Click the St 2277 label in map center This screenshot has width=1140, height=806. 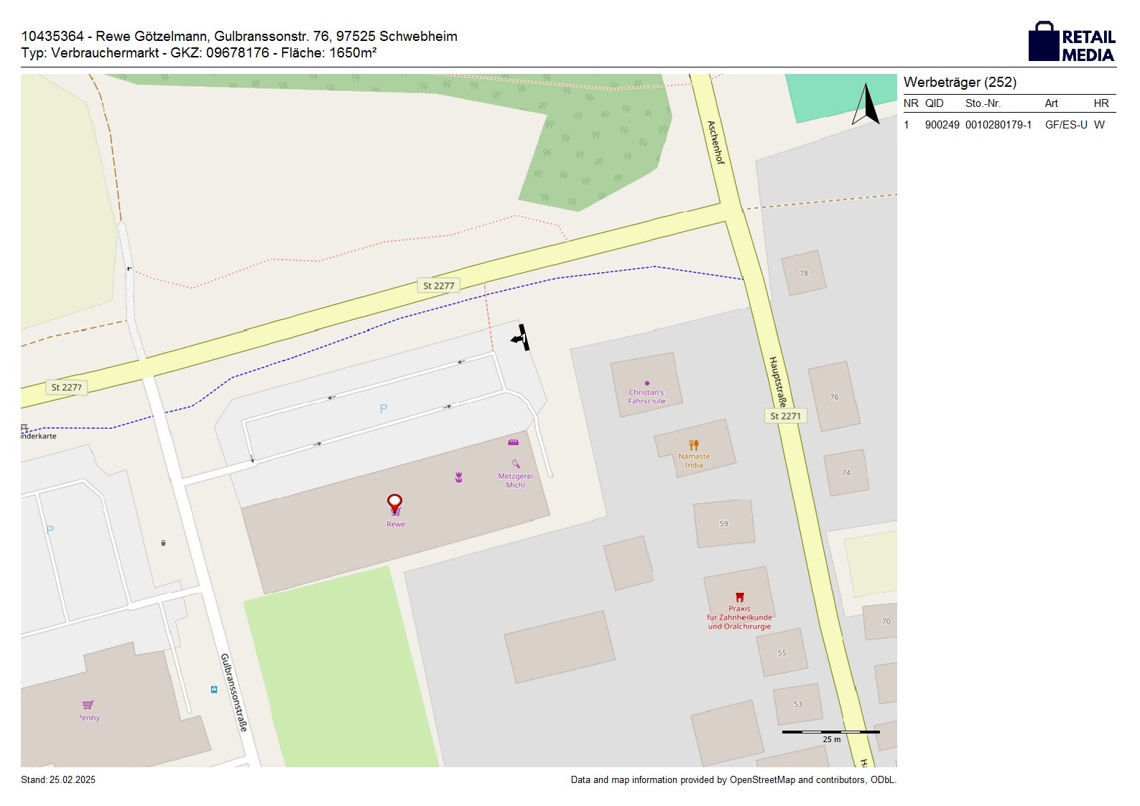[x=438, y=286]
